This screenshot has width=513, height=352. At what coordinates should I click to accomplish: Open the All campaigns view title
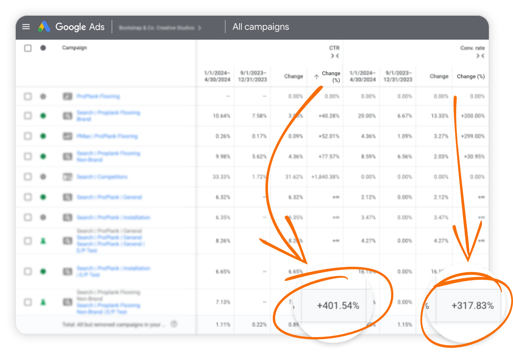pyautogui.click(x=261, y=27)
